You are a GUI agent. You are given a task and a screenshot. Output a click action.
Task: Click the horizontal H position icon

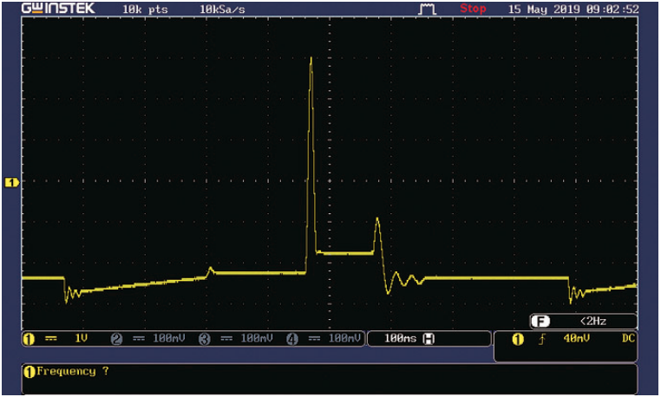click(x=429, y=339)
